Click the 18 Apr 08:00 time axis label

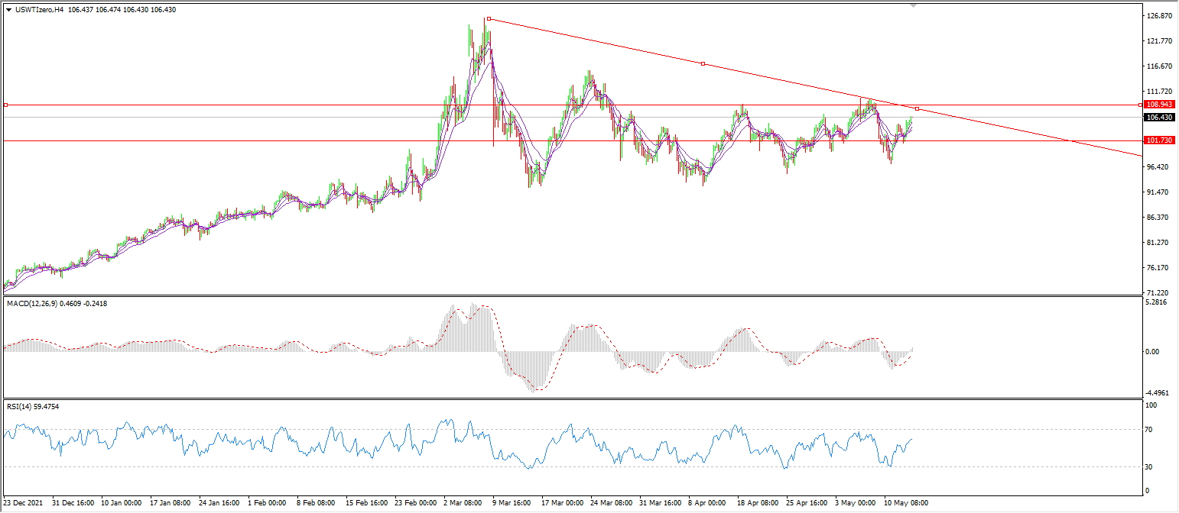[x=758, y=504]
